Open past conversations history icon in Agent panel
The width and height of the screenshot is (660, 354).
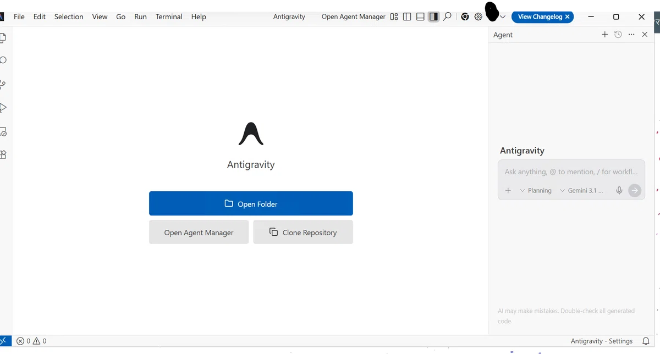pos(618,34)
